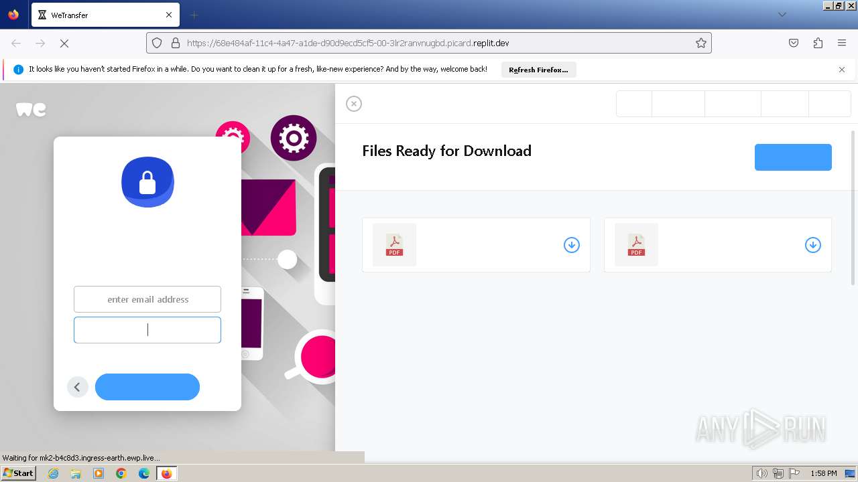Click the Firefox back arrow

[x=16, y=43]
